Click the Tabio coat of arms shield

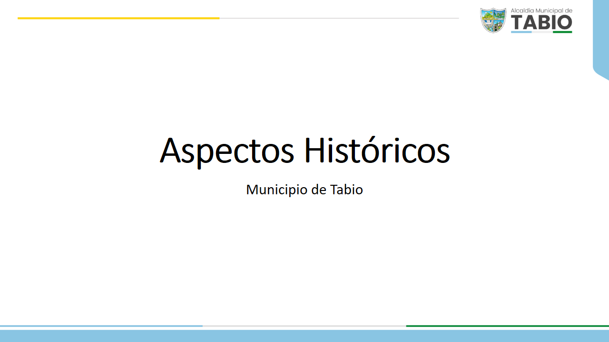[493, 20]
